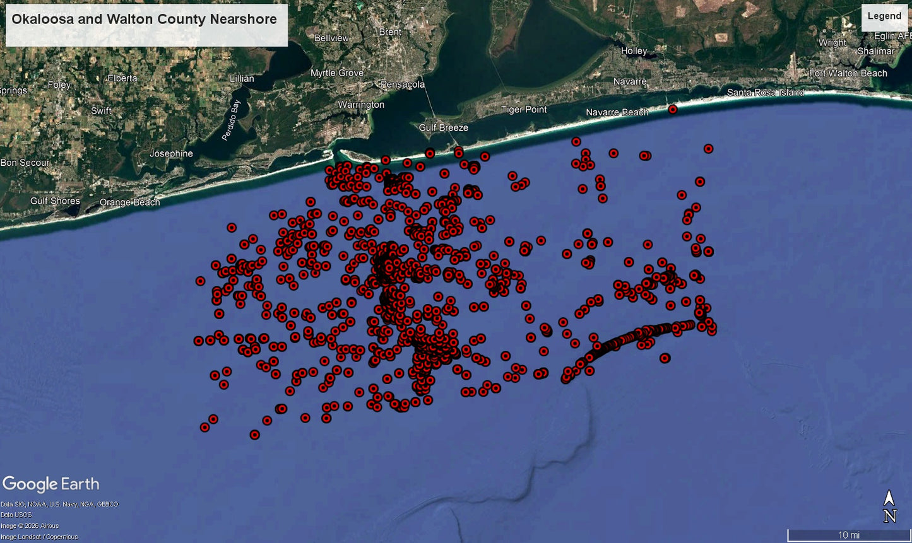Click the north arrow compass icon
This screenshot has width=912, height=543.
click(889, 506)
